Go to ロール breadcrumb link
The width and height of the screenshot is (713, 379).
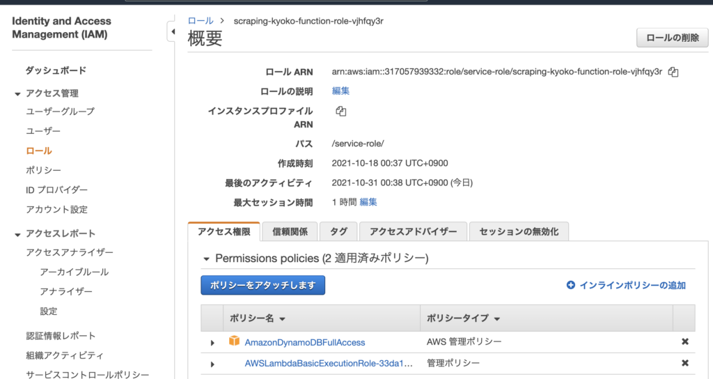[x=201, y=21]
